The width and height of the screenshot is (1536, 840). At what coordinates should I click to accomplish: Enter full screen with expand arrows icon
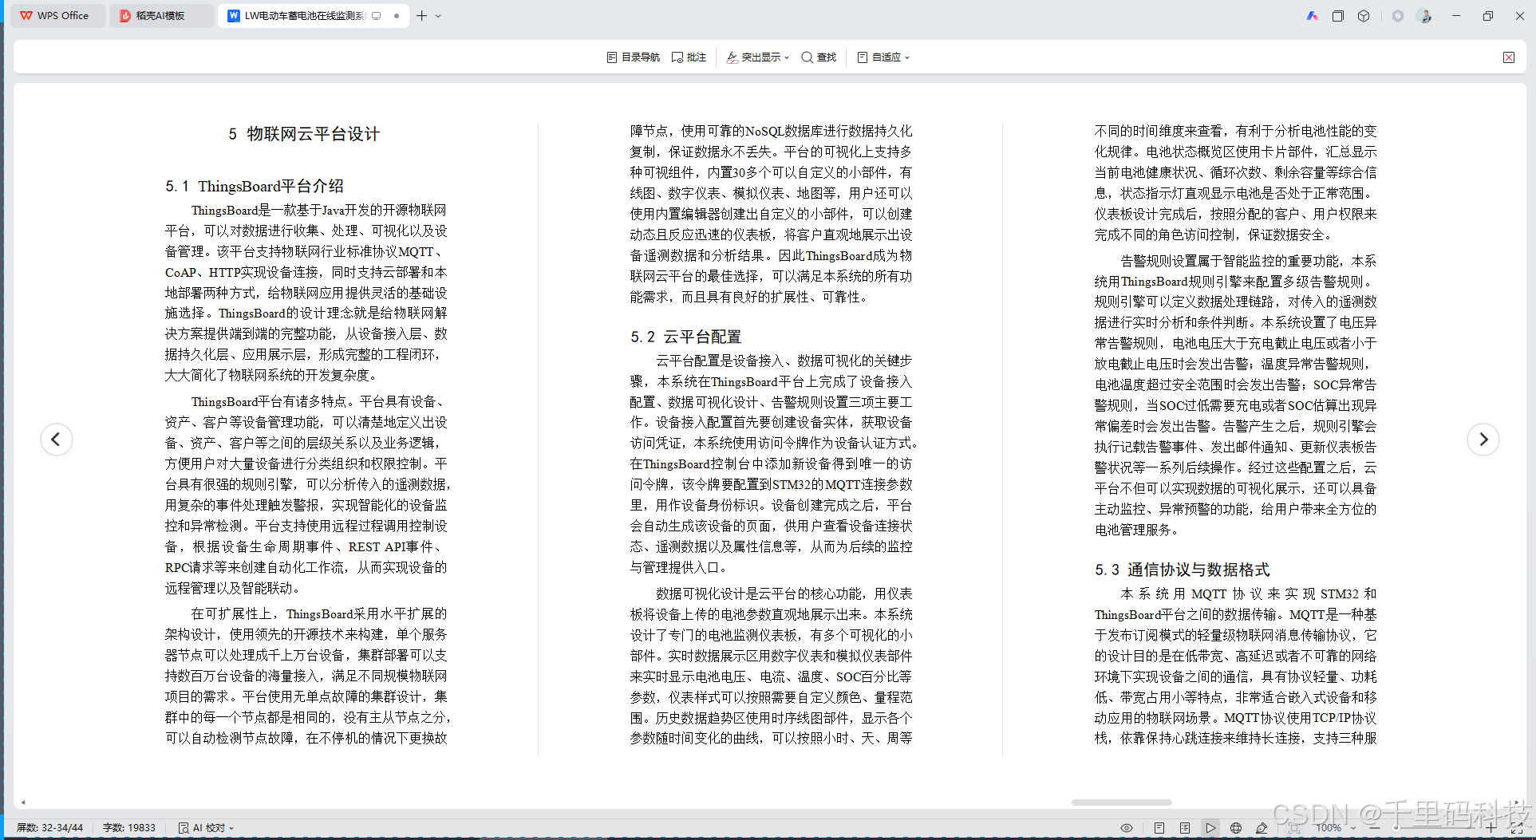pos(1517,828)
